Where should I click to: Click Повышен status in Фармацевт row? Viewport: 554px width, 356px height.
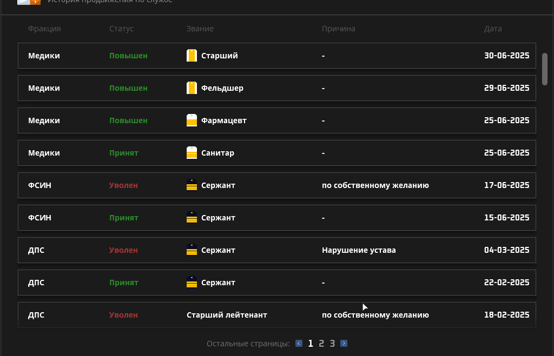pos(128,120)
